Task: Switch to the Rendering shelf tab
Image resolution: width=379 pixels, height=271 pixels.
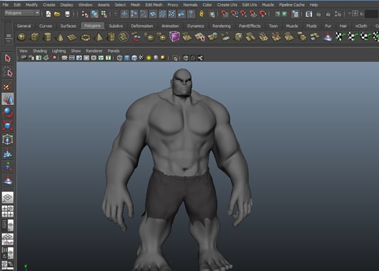Action: [x=222, y=26]
